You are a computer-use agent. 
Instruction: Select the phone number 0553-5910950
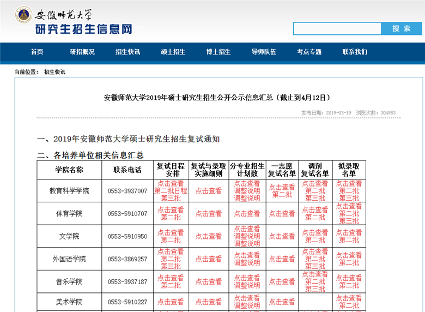click(x=127, y=236)
